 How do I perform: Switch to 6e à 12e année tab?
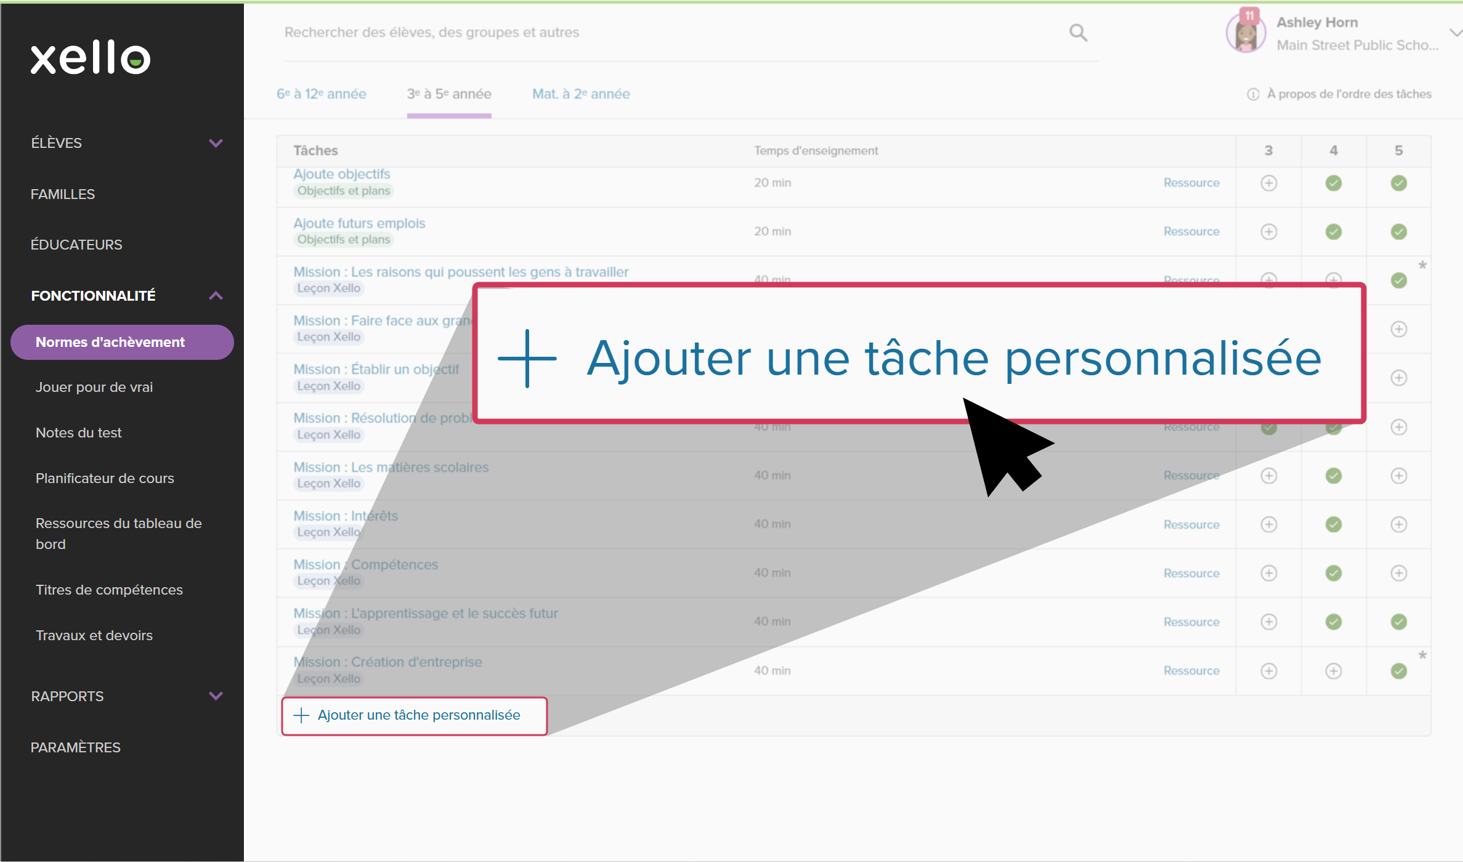click(x=321, y=94)
